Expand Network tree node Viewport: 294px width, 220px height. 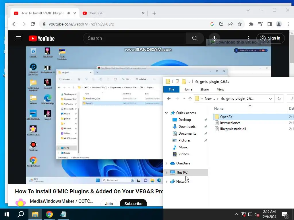(166, 181)
